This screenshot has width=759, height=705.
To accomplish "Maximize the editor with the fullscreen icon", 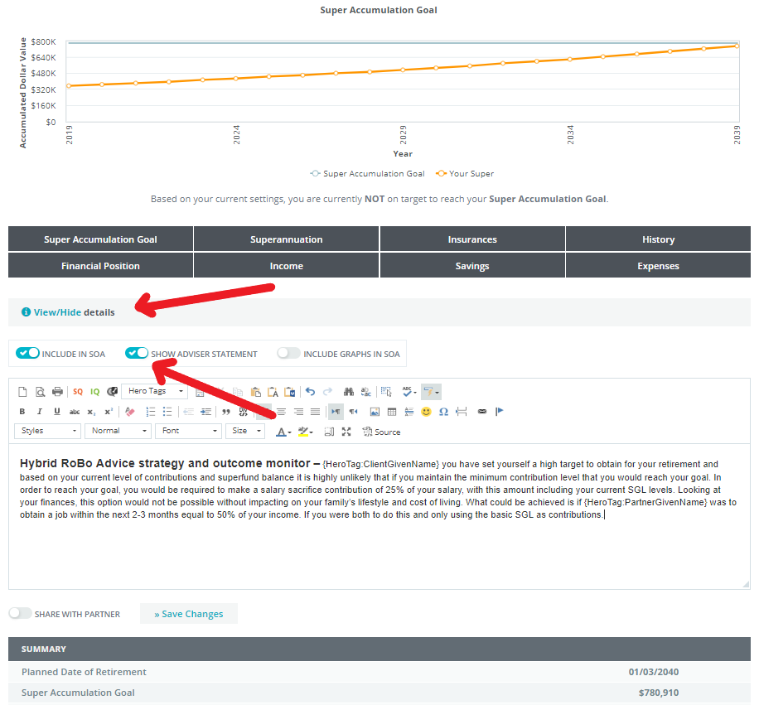I will tap(346, 432).
